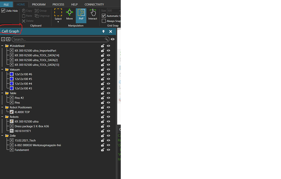Hide the Fundament item with its eye toggle
Viewport: 281px width, 179px height.
(108, 150)
